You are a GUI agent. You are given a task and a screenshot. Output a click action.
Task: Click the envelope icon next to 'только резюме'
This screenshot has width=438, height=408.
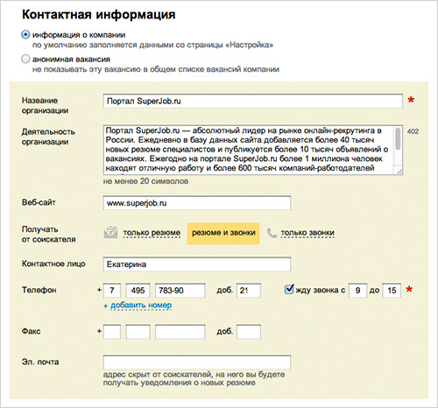(x=110, y=233)
